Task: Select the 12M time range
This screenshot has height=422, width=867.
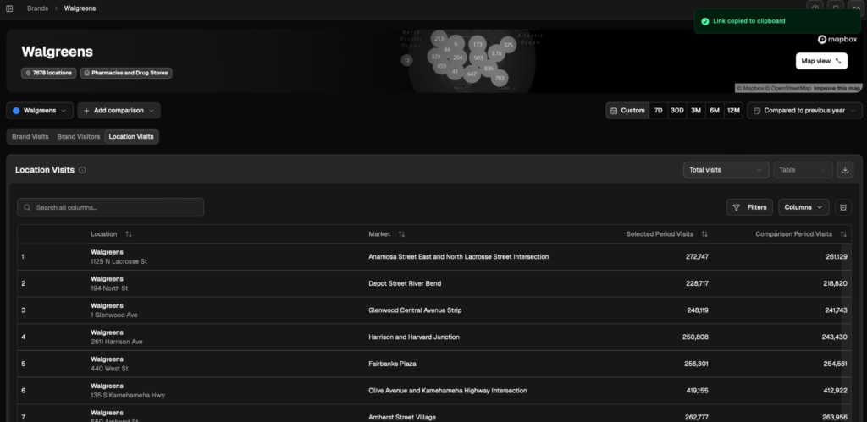Action: 733,111
